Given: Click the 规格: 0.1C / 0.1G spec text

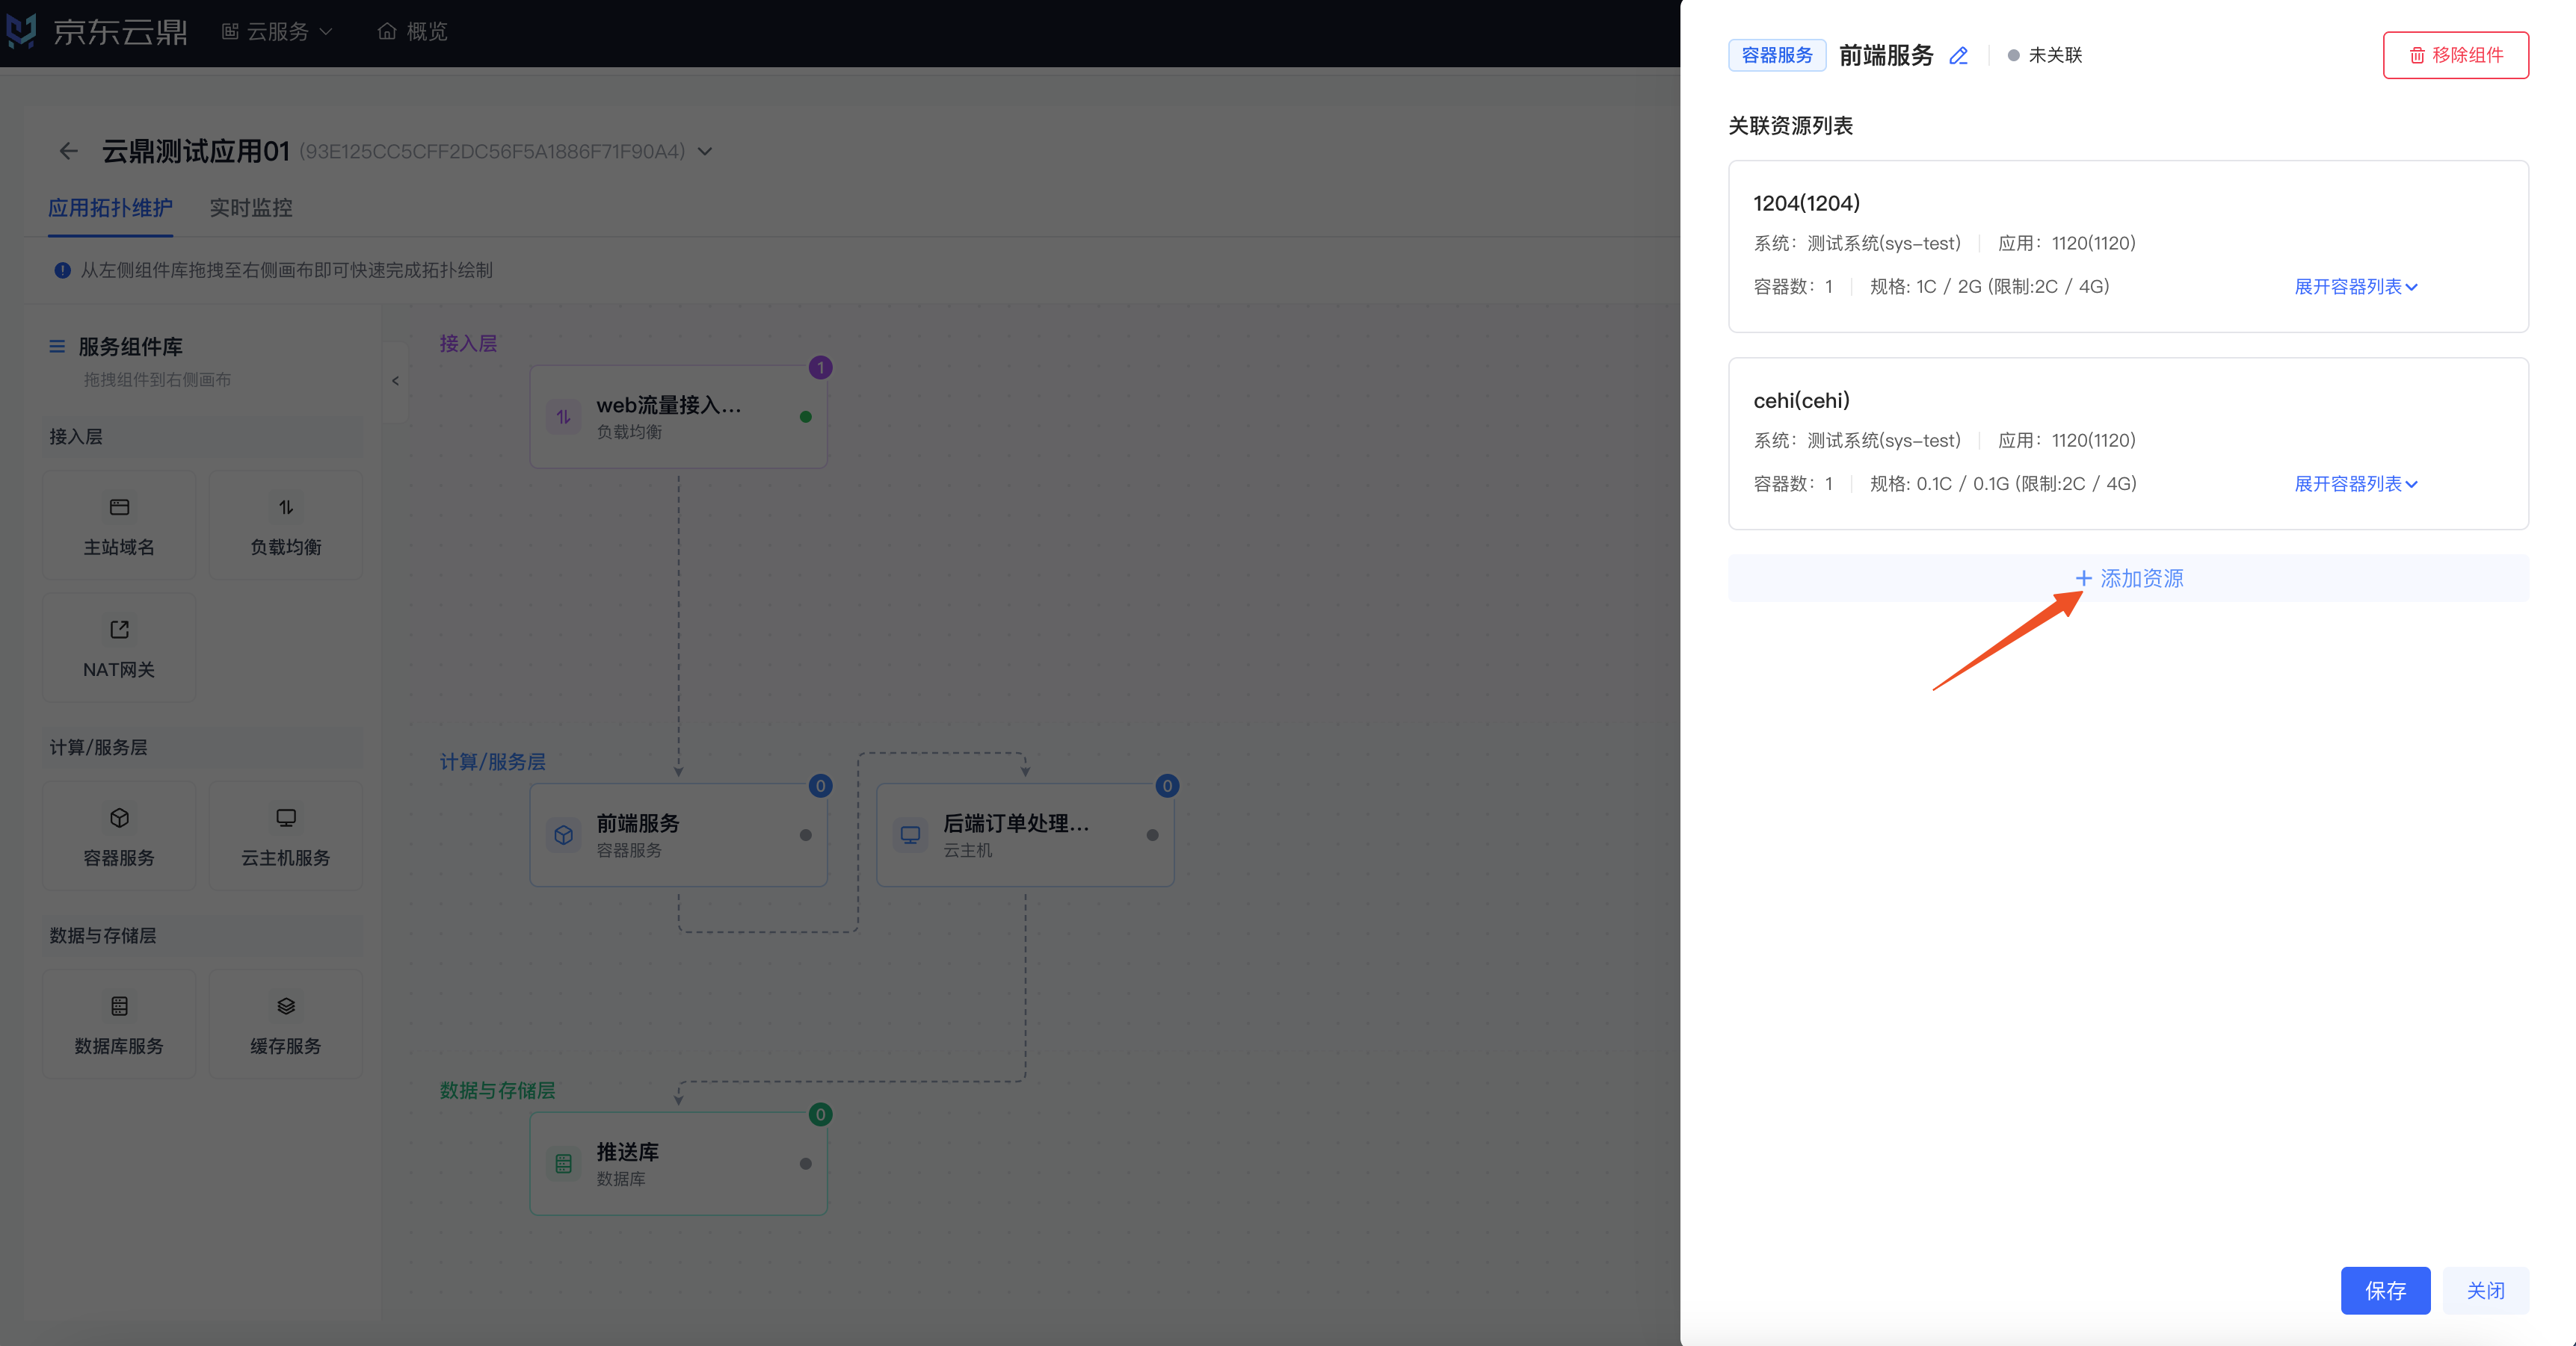Looking at the screenshot, I should coord(2003,483).
